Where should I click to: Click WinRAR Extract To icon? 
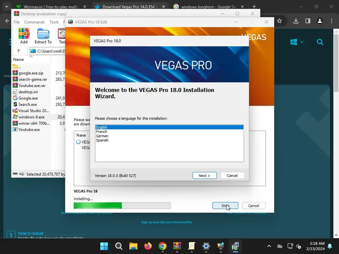43,36
